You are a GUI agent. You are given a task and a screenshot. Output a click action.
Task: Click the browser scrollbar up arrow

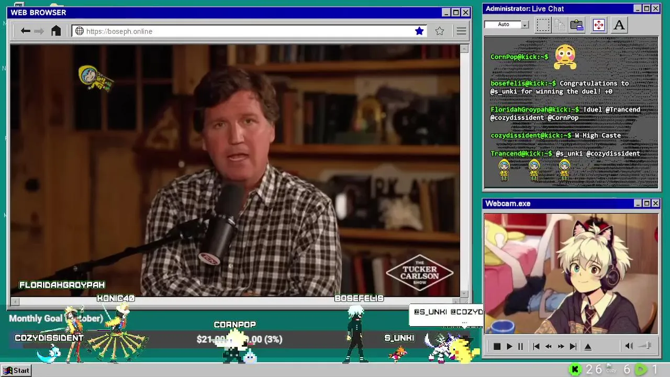(x=464, y=49)
